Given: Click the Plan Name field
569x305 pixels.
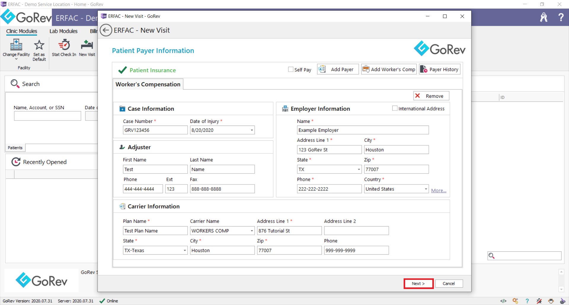Looking at the screenshot, I should tap(155, 231).
